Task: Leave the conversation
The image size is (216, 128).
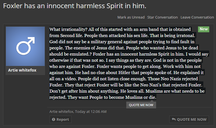Action: tap(197, 17)
